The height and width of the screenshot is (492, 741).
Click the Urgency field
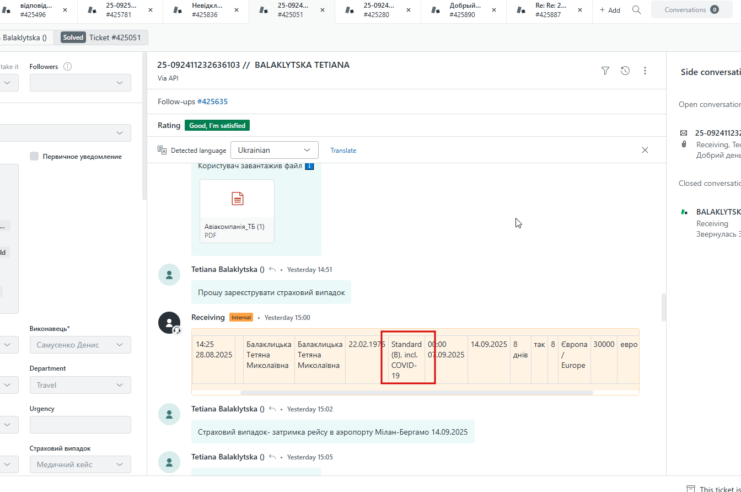click(x=80, y=425)
